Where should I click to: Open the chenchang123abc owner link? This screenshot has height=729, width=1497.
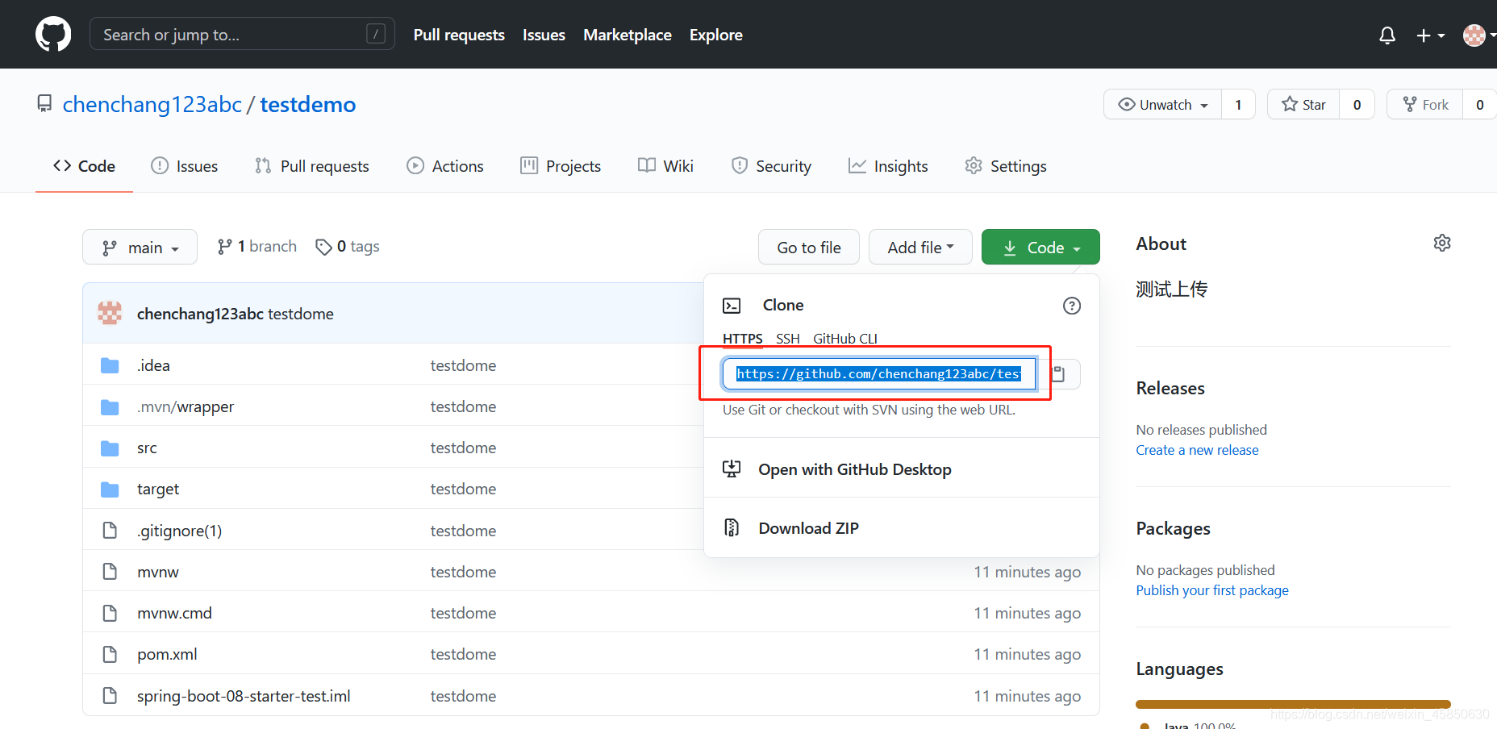tap(152, 104)
